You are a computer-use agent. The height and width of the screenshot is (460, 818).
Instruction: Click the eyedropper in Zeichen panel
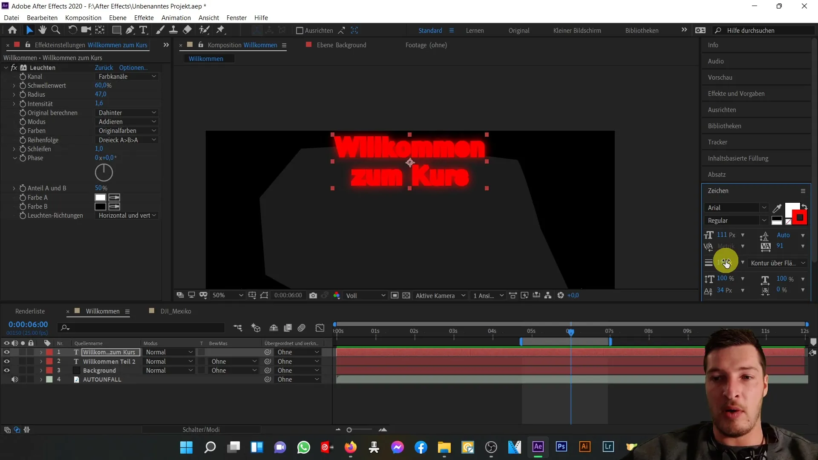coord(777,208)
